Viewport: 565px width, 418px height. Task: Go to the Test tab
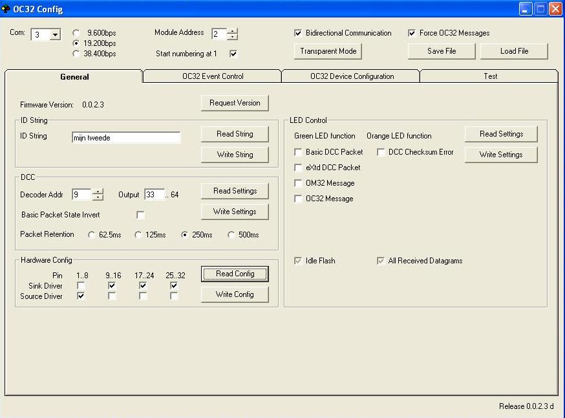pos(490,76)
